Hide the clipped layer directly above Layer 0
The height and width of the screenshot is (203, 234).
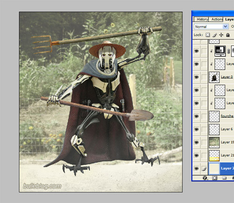197,64
